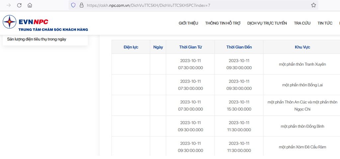The height and width of the screenshot is (159, 340).
Task: Click the URL address bar field
Action: pos(194,5)
